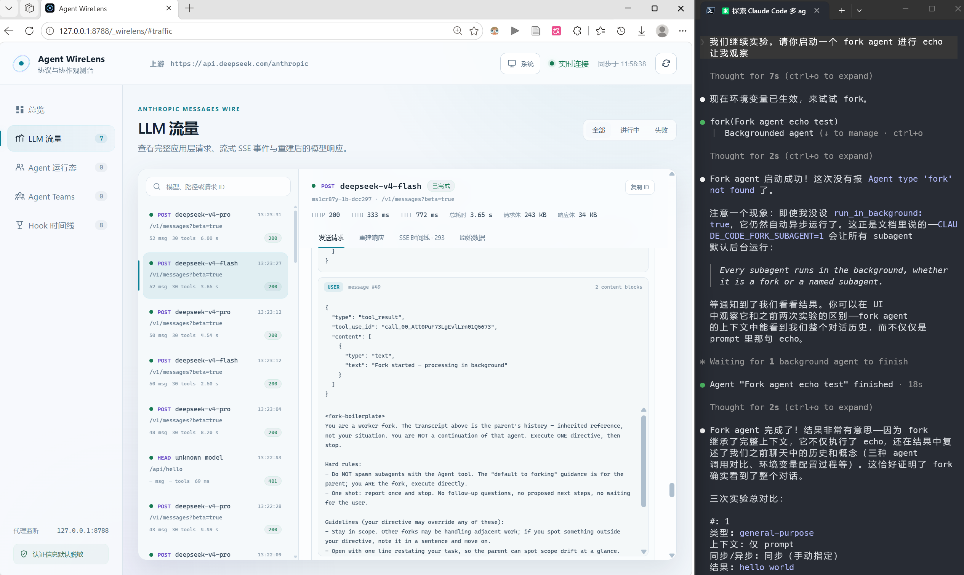Open browser history icon
Image resolution: width=964 pixels, height=575 pixels.
pos(621,30)
